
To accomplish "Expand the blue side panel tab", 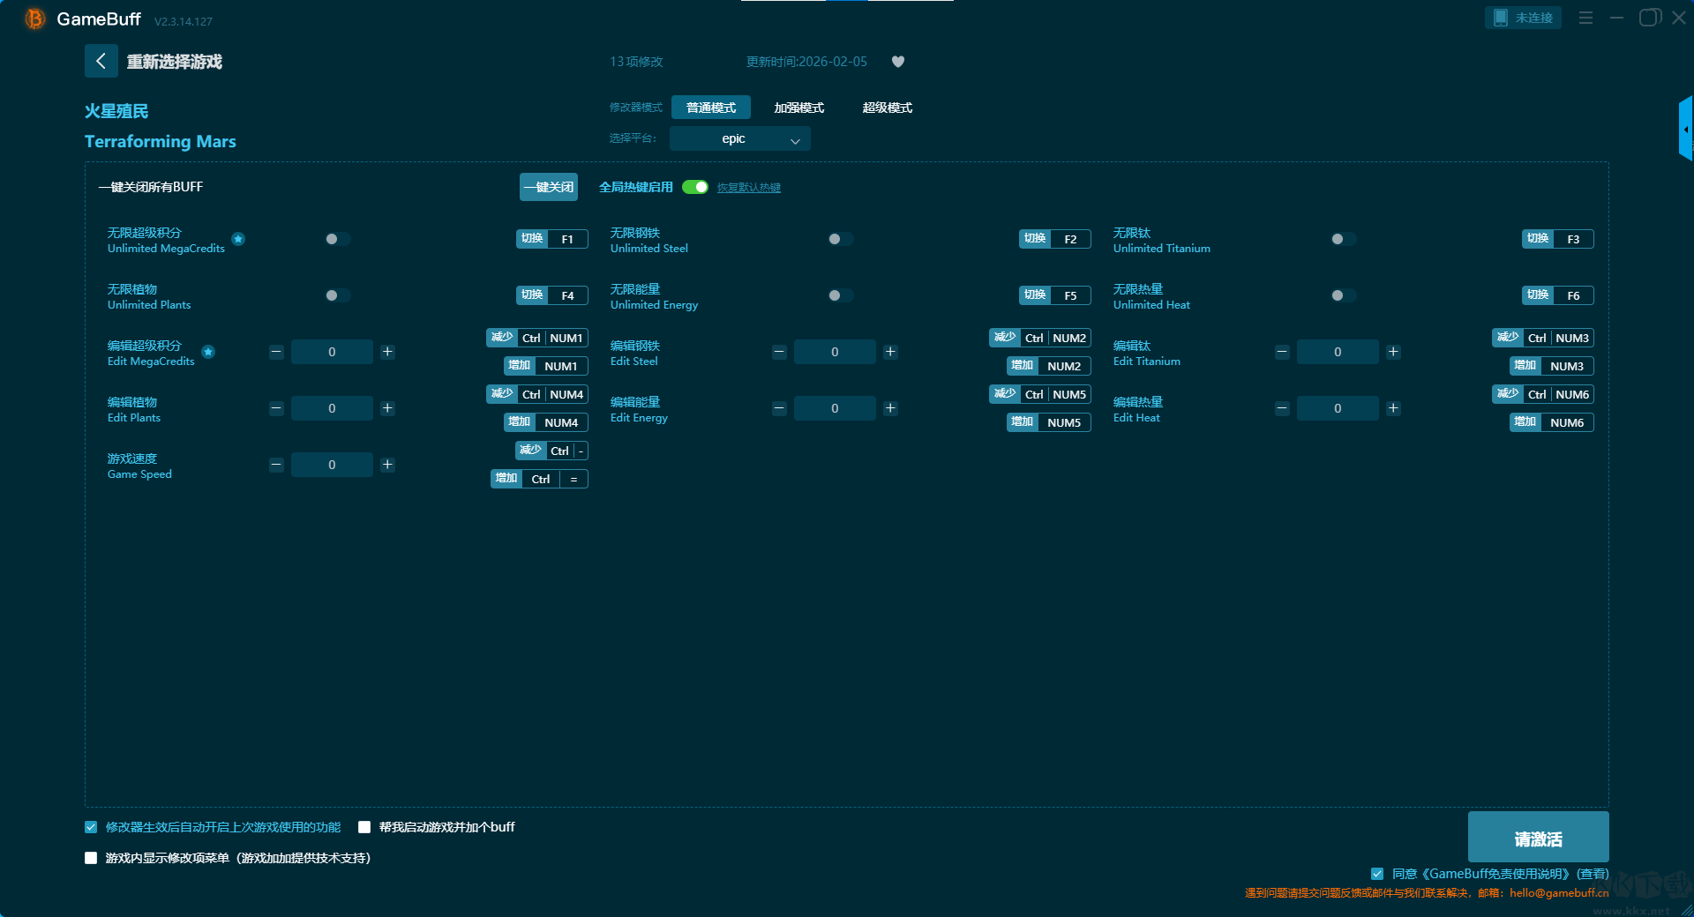I will 1685,129.
